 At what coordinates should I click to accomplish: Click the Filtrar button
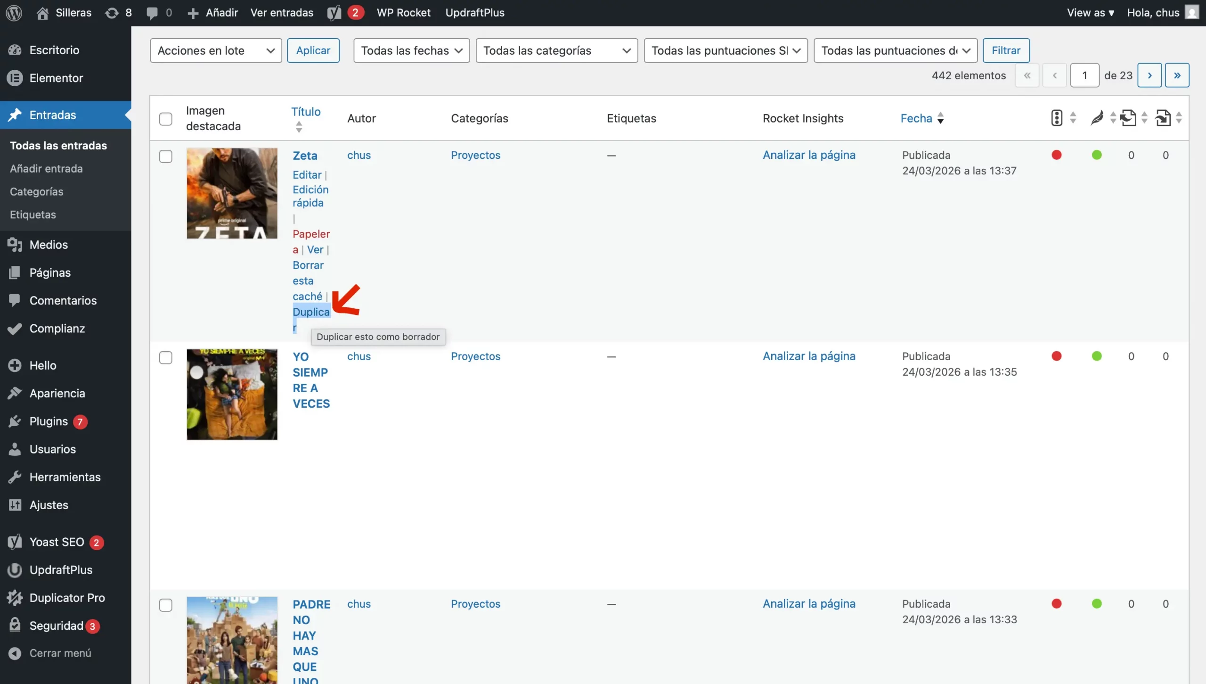point(1006,50)
